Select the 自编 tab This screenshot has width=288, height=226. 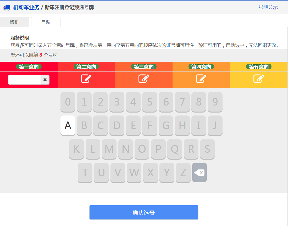[46, 22]
